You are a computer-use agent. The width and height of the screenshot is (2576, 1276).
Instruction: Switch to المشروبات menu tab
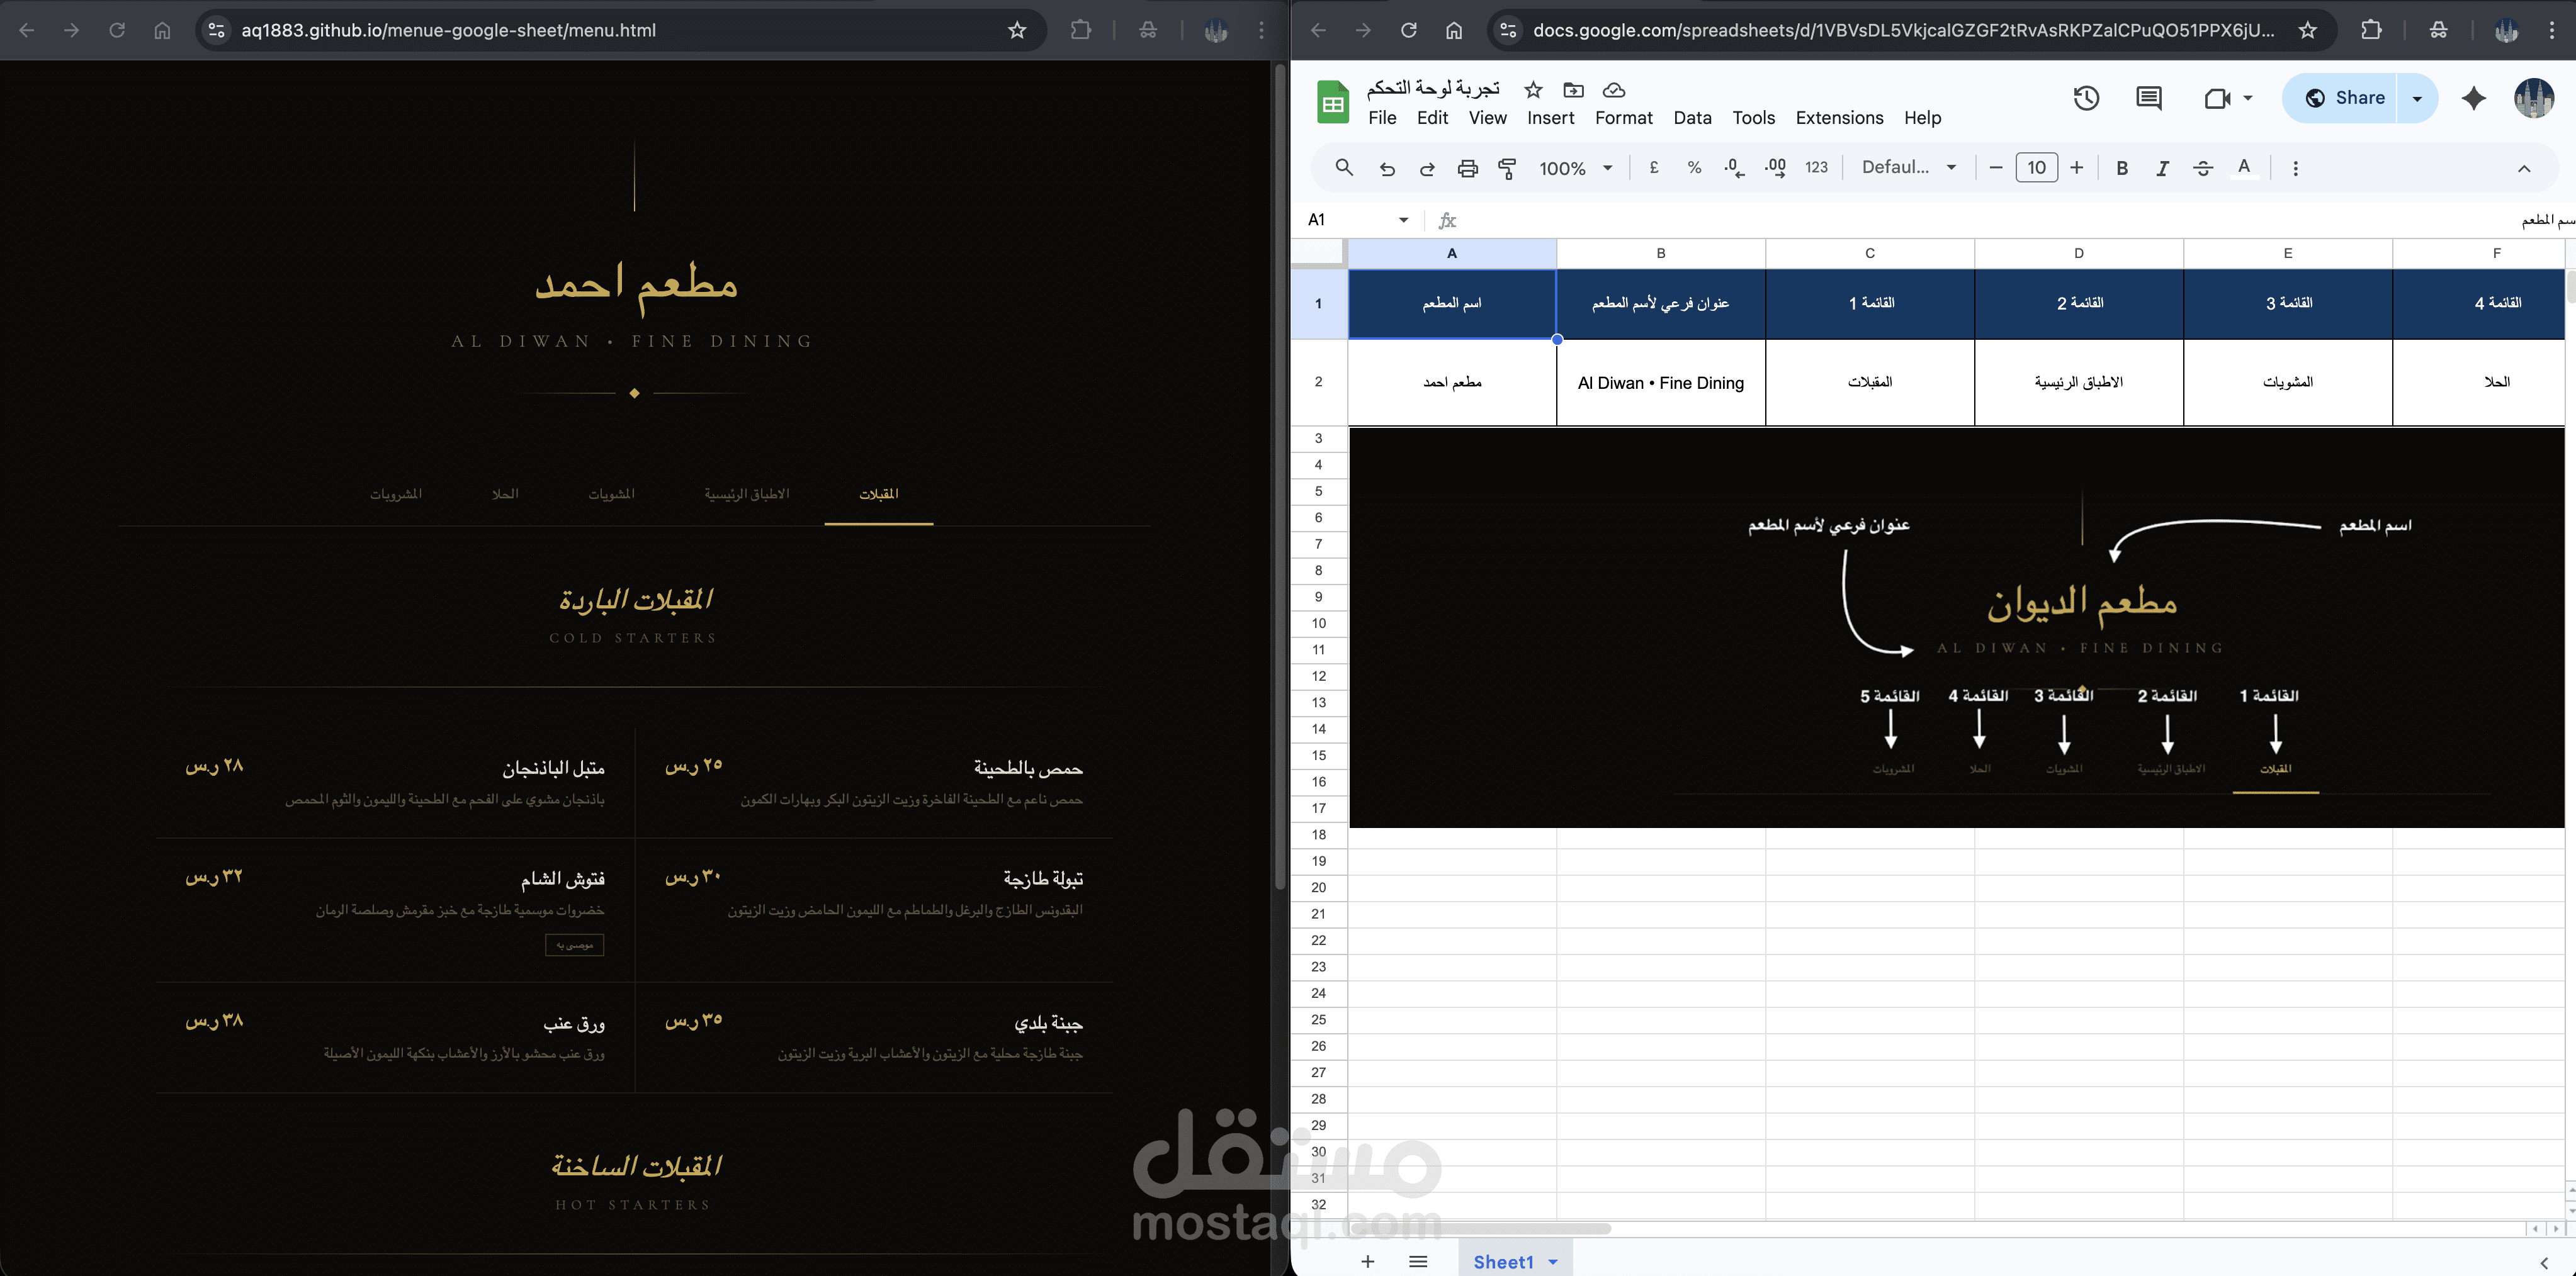point(396,494)
